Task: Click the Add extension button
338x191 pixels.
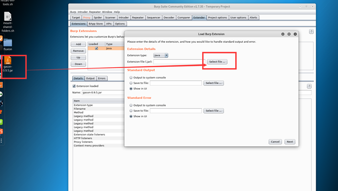Action: tap(78, 44)
